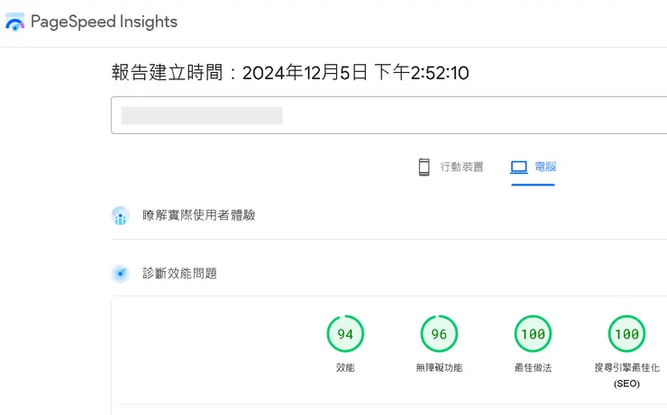Select the 電腦 tab label

(545, 167)
